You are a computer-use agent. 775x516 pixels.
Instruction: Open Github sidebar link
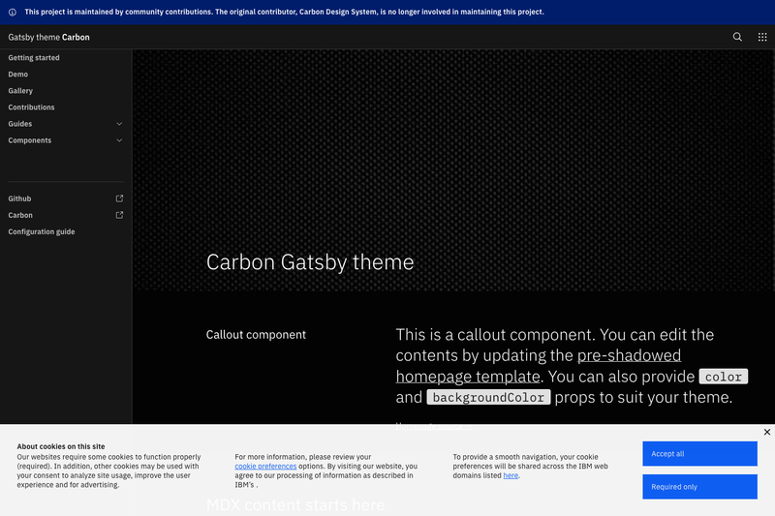pyautogui.click(x=66, y=198)
